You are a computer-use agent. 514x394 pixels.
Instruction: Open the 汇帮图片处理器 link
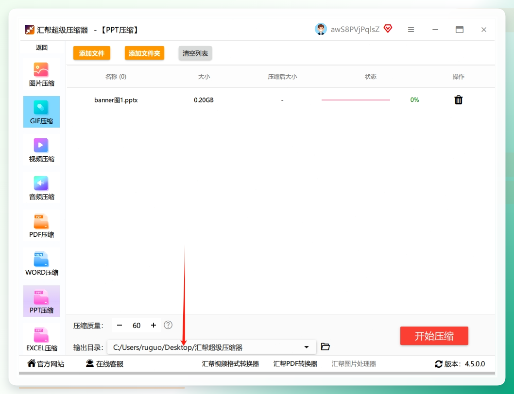354,364
